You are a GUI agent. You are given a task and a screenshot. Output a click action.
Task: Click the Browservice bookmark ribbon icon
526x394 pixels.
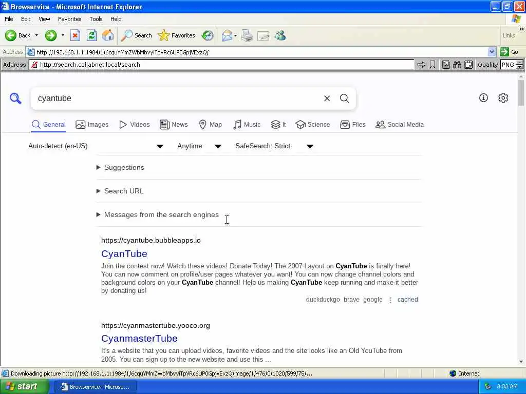point(433,65)
